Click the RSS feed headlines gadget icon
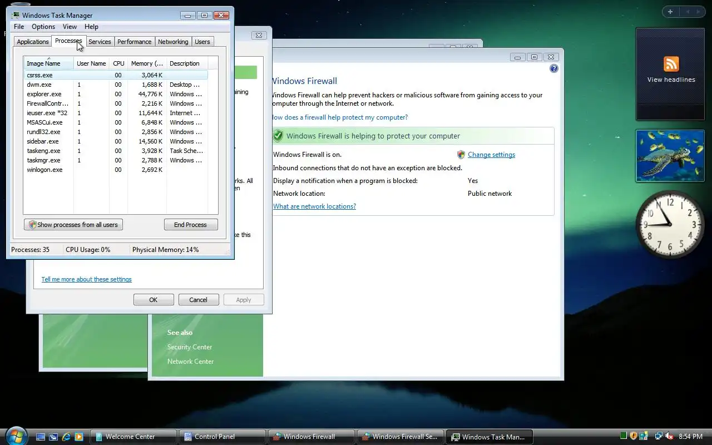 click(x=671, y=63)
